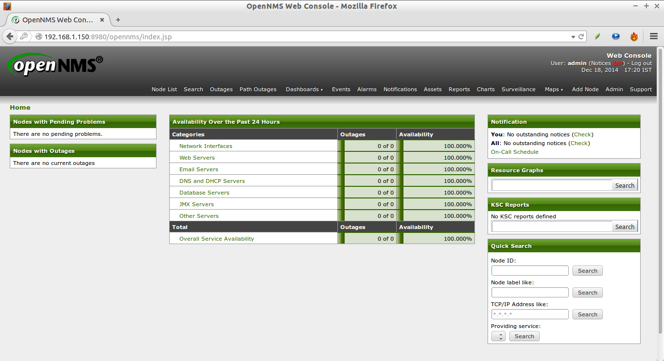Image resolution: width=664 pixels, height=361 pixels.
Task: Open JMX Servers category
Action: (196, 204)
